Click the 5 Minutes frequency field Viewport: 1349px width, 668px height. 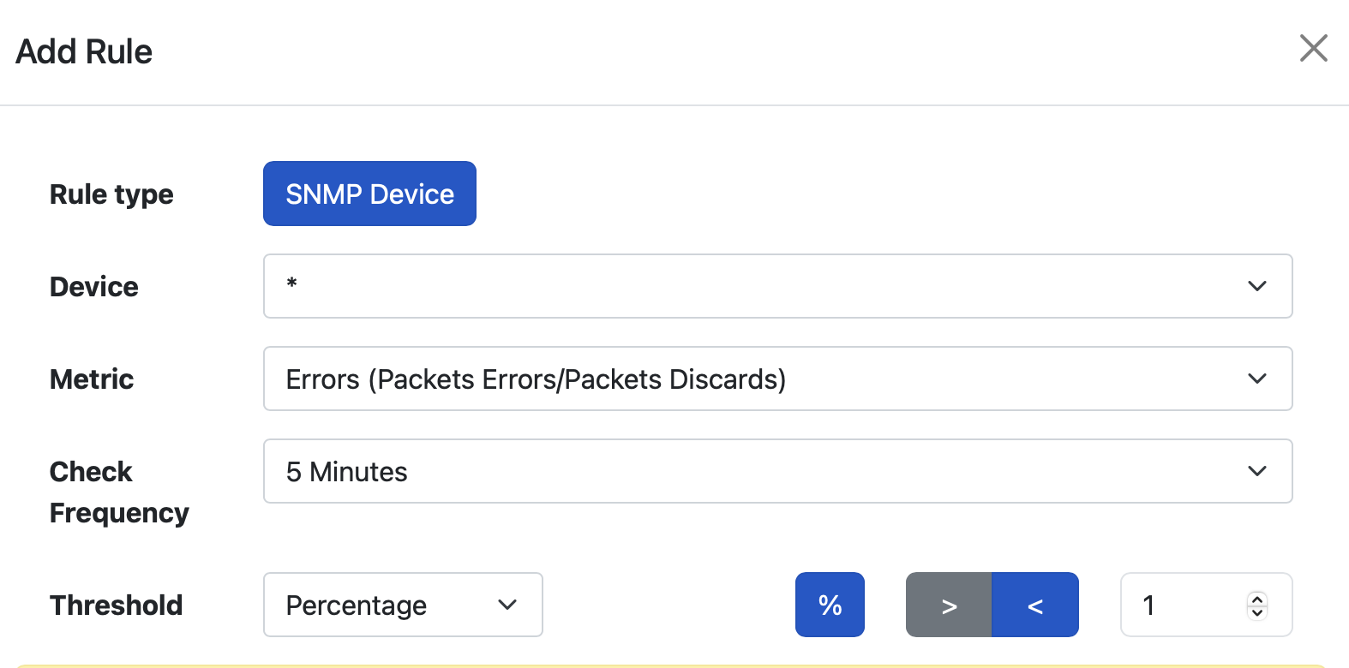(600, 471)
